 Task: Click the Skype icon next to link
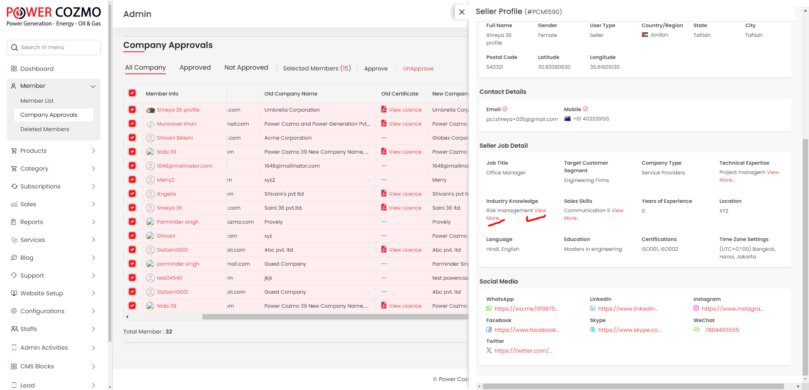point(593,330)
